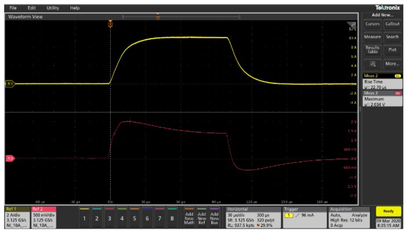
Task: Turn on channel 8
Action: (x=172, y=217)
